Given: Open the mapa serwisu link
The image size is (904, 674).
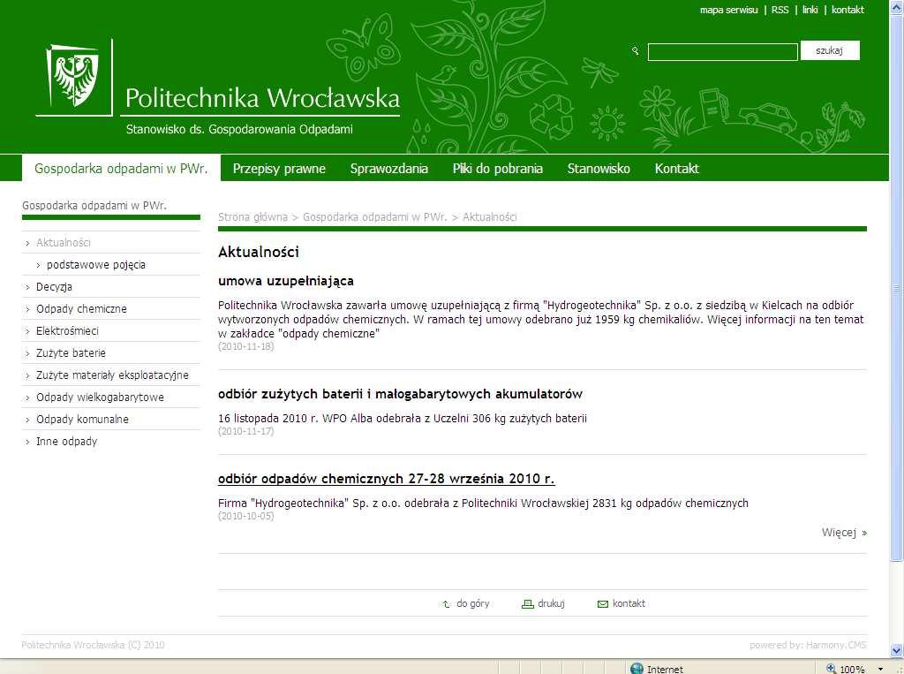Looking at the screenshot, I should pyautogui.click(x=728, y=10).
